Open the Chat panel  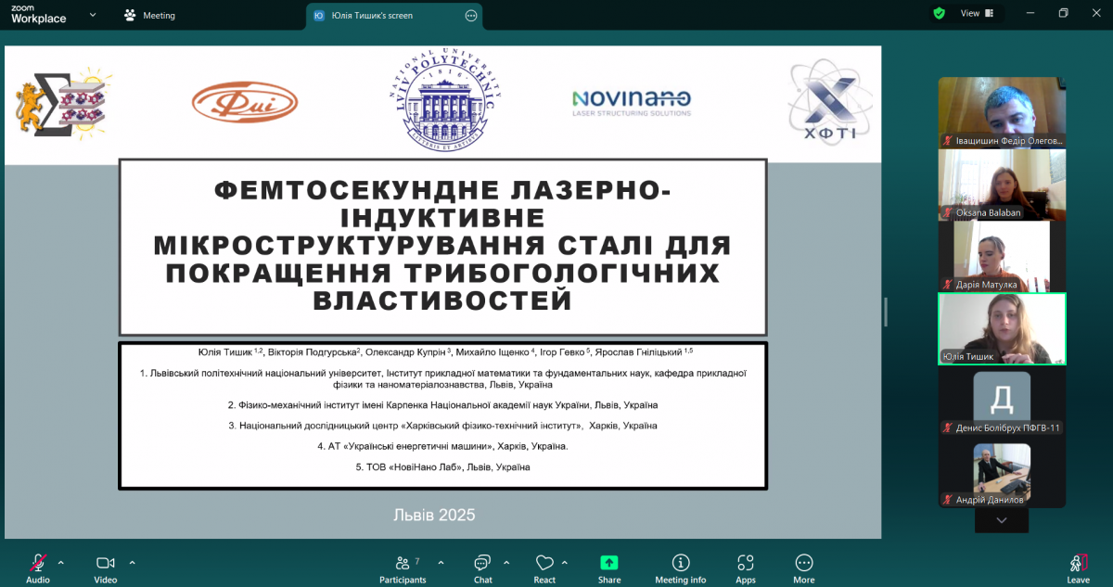pyautogui.click(x=482, y=564)
